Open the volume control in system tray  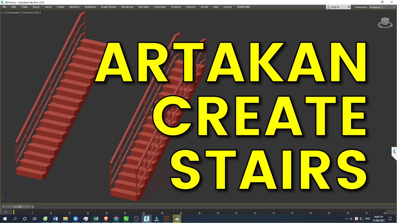point(352,219)
